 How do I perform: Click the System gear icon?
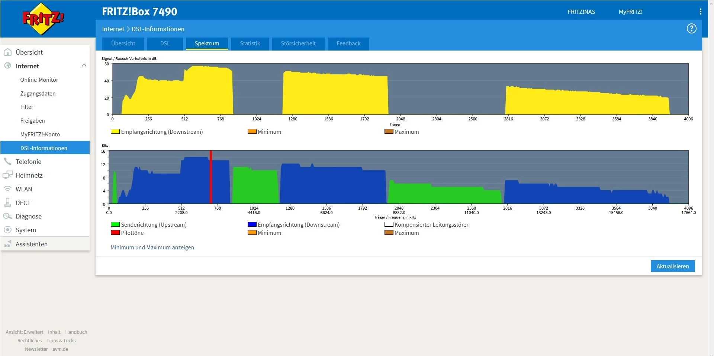7,230
